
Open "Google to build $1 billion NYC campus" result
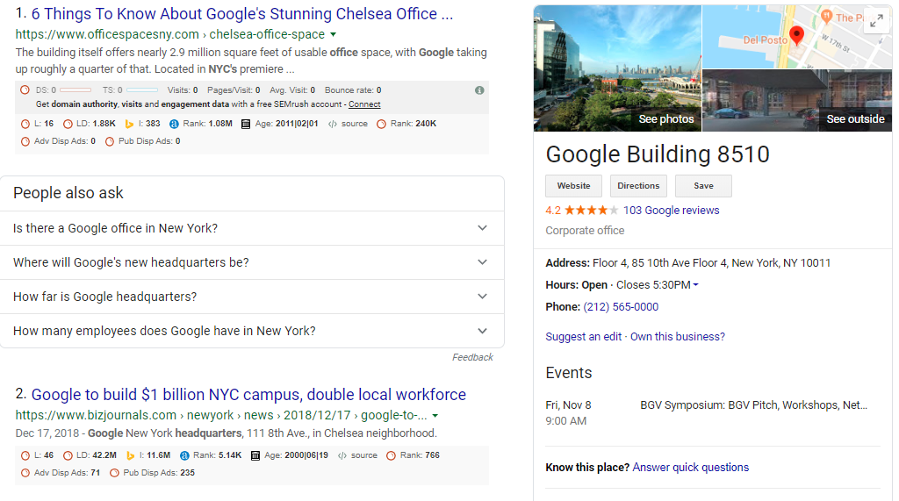pos(248,394)
